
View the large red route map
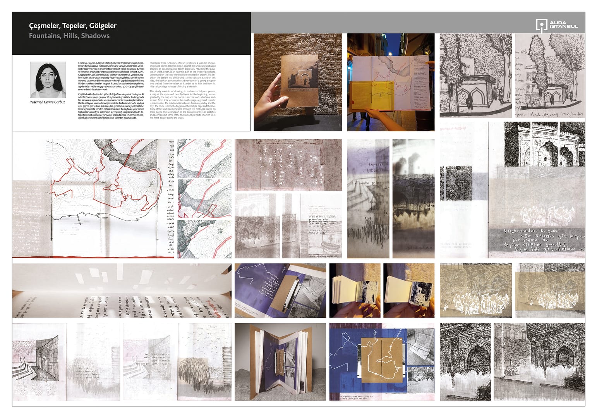pos(93,198)
